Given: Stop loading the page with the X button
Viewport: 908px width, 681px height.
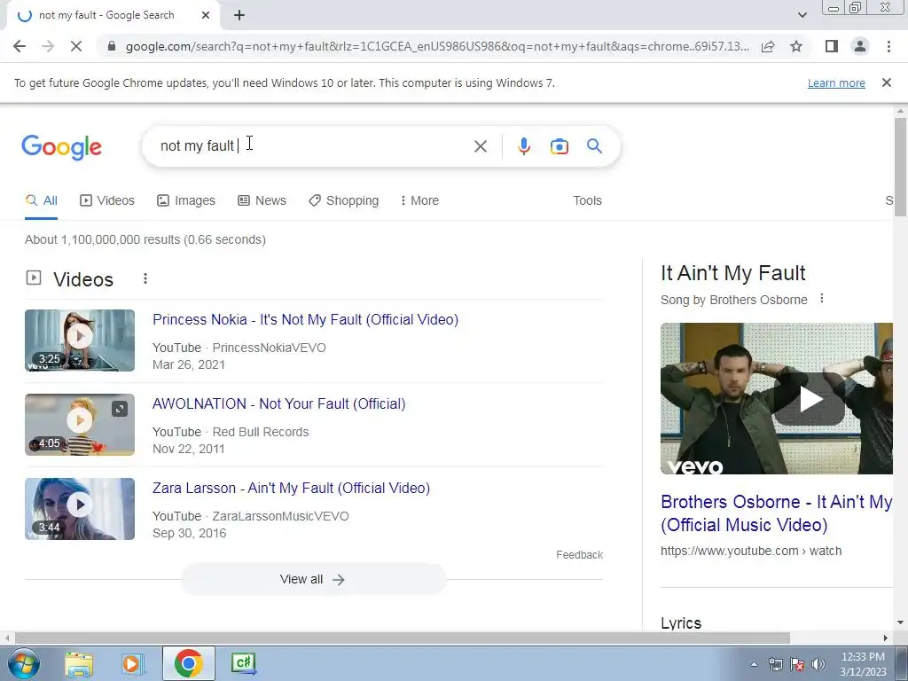Looking at the screenshot, I should pos(76,46).
